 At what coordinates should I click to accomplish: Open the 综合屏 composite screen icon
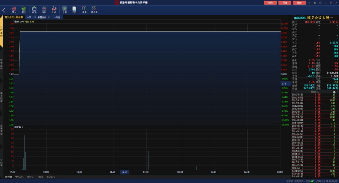pyautogui.click(x=94, y=10)
